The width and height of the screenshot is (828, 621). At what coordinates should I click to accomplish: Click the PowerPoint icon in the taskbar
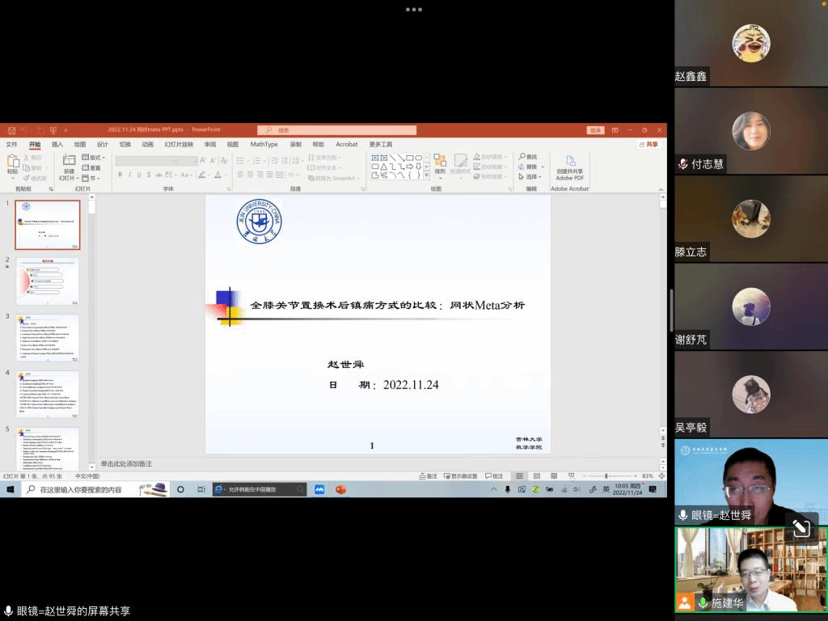coord(340,489)
